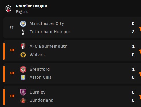141x107 pixels.
Task: Click the Premier League shield logo
Action: [x=8, y=9]
